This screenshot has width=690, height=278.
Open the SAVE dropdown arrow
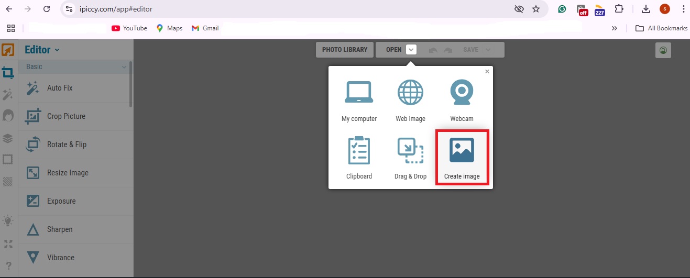pos(488,50)
